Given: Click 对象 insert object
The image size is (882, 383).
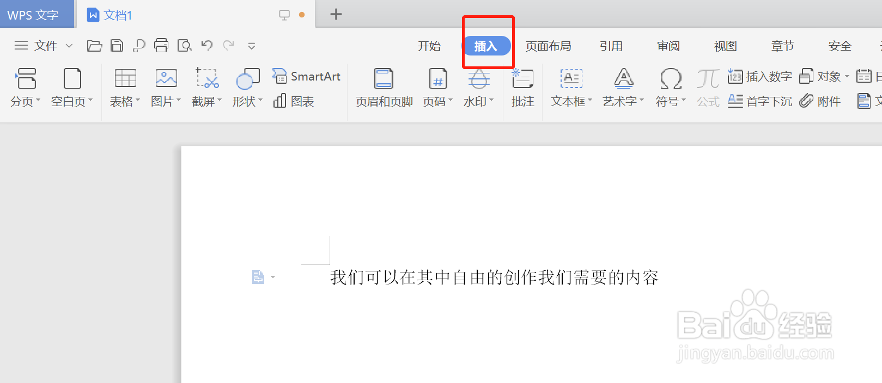Looking at the screenshot, I should pyautogui.click(x=820, y=77).
